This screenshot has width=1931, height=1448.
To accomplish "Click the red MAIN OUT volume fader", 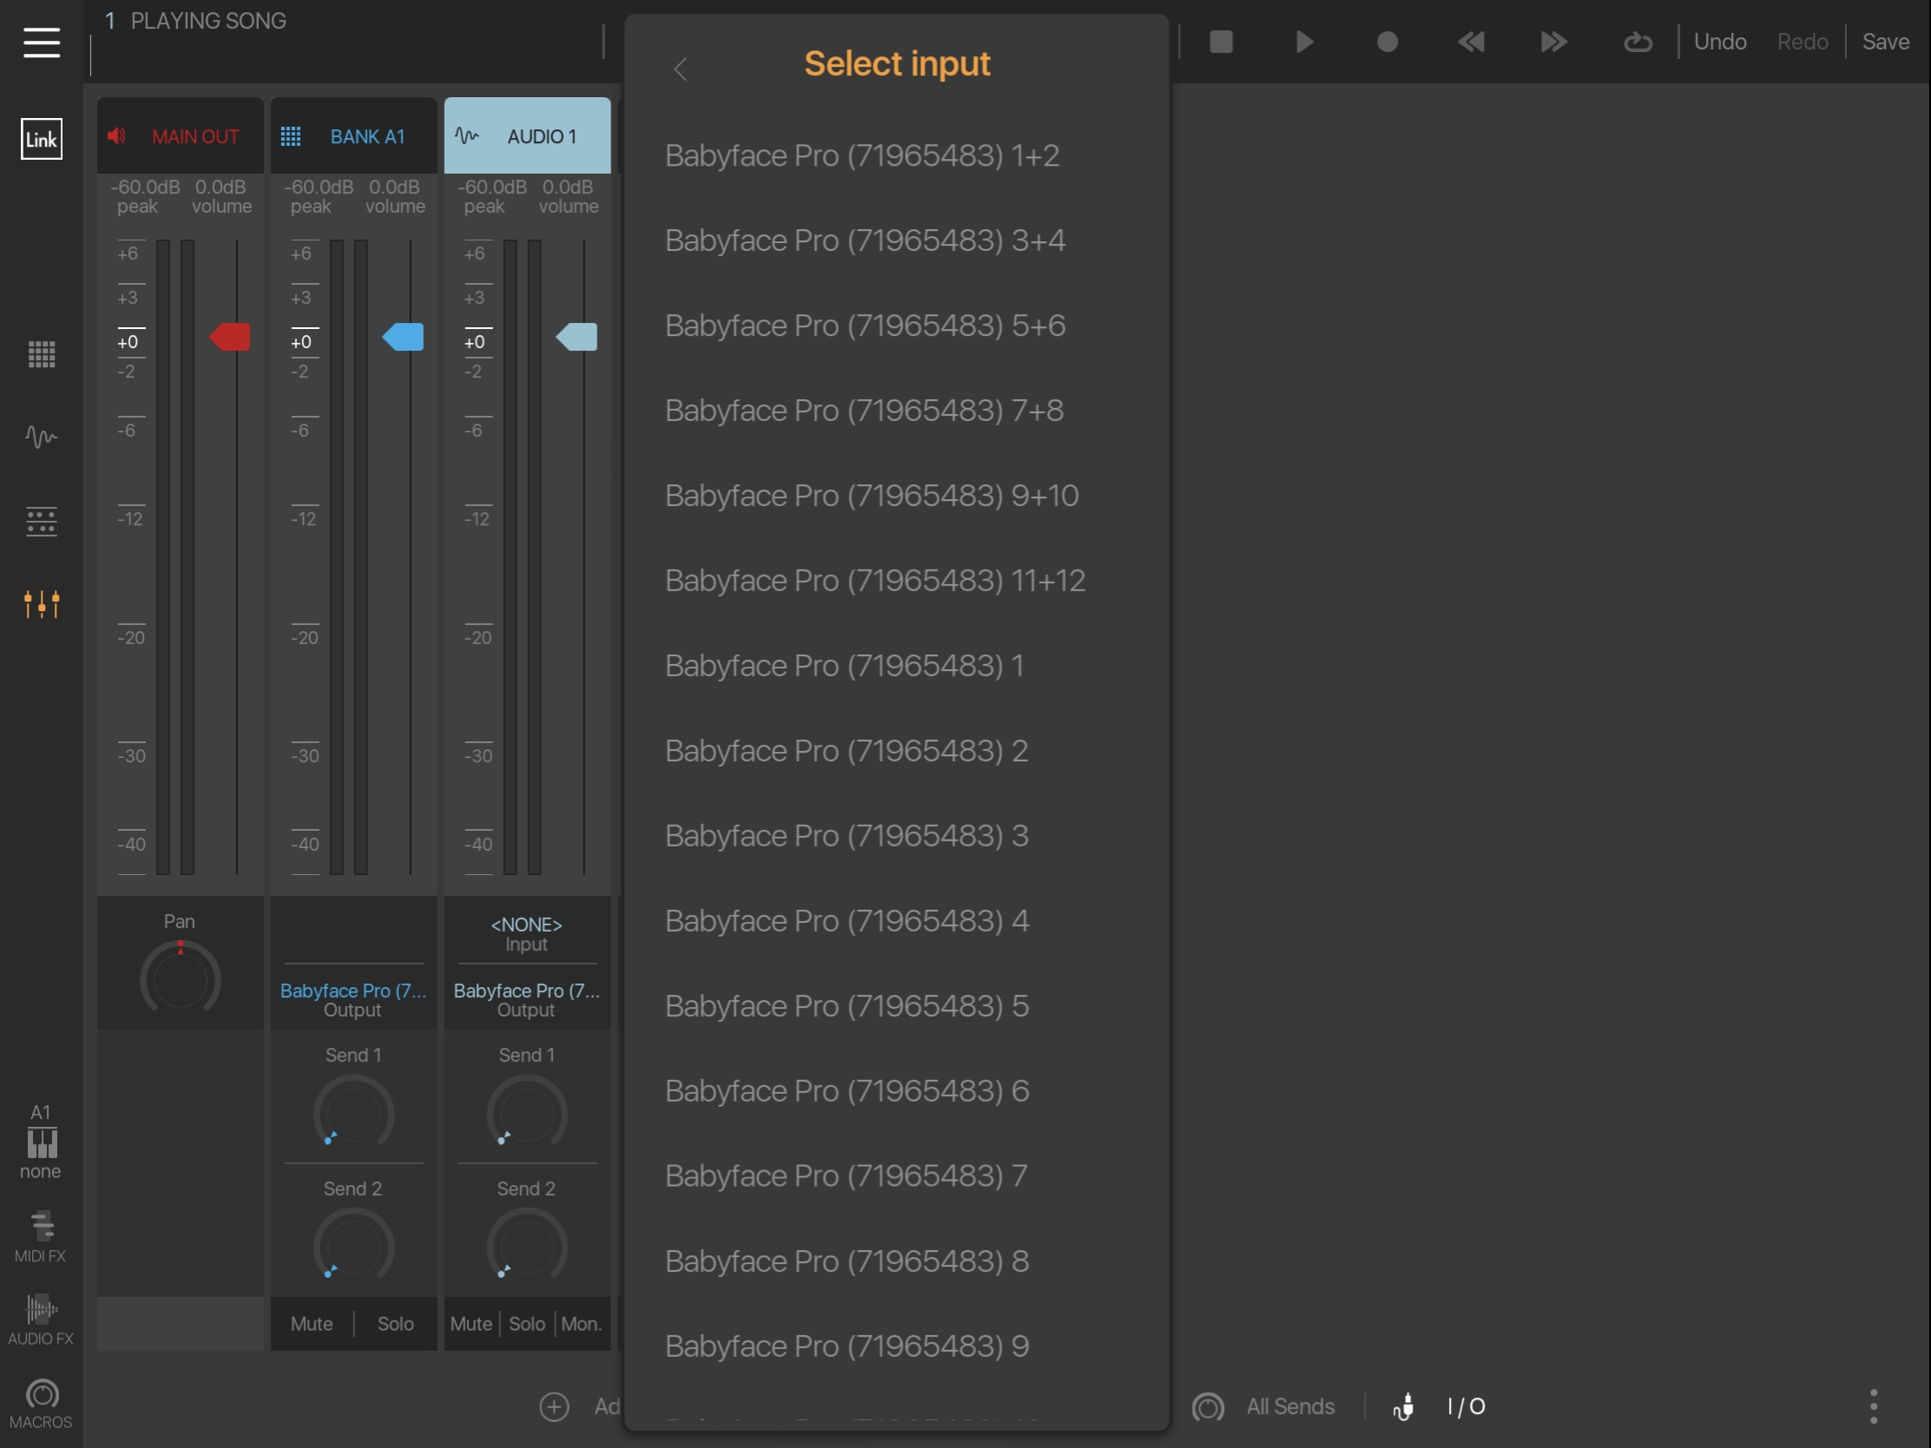I will coord(229,337).
